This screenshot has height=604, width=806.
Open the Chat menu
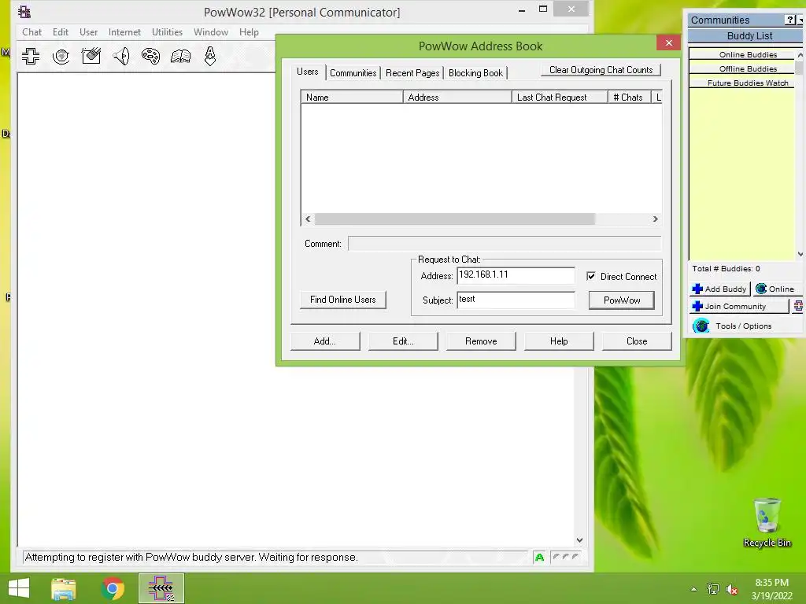tap(31, 31)
